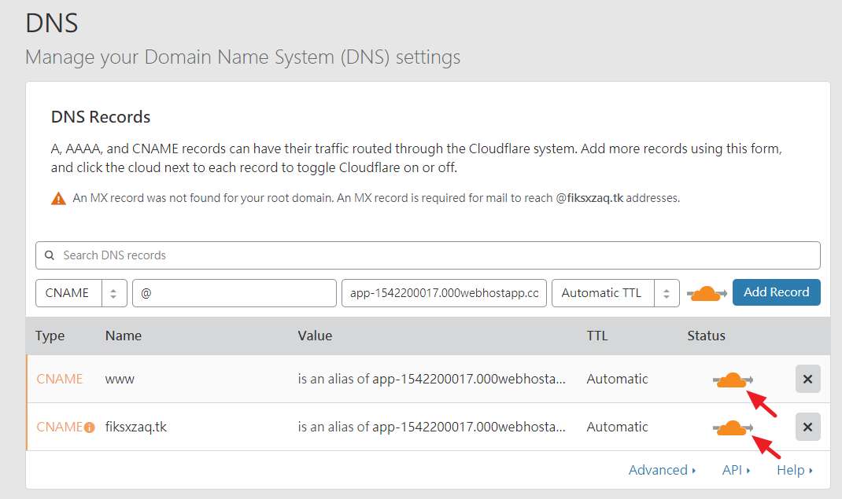The height and width of the screenshot is (499, 842).
Task: Toggle Cloudflare proxy cloud for fiksxzaq.tk record
Action: 732,427
